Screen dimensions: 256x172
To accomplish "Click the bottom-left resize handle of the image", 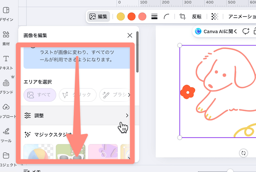I will [x=180, y=138].
